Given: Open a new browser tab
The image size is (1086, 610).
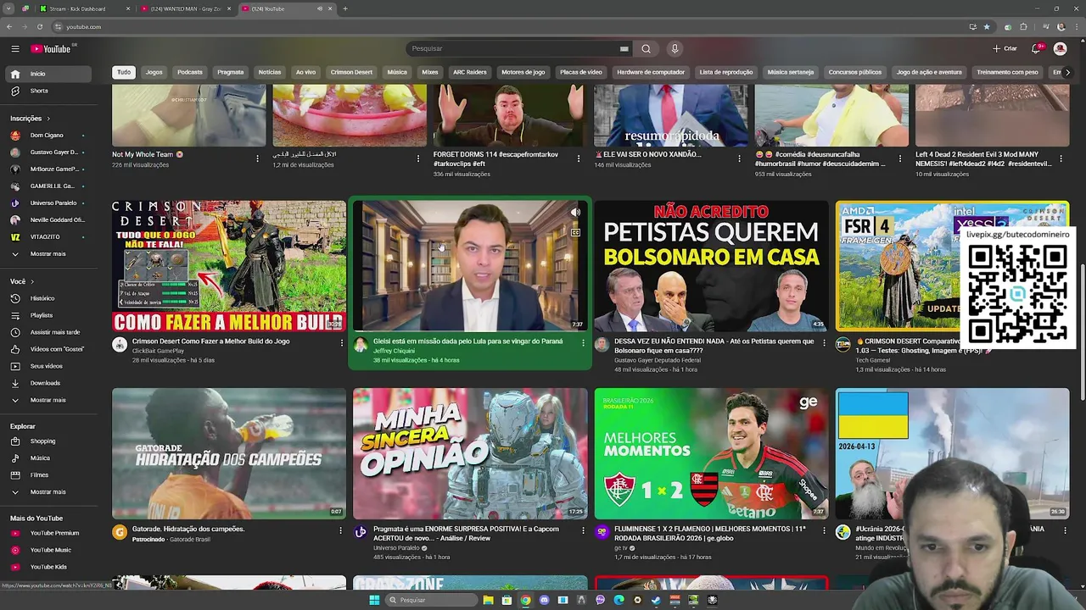Looking at the screenshot, I should click(345, 8).
